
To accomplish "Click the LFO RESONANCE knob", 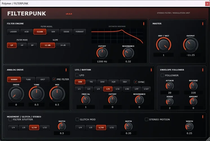I will pyautogui.click(x=139, y=100).
